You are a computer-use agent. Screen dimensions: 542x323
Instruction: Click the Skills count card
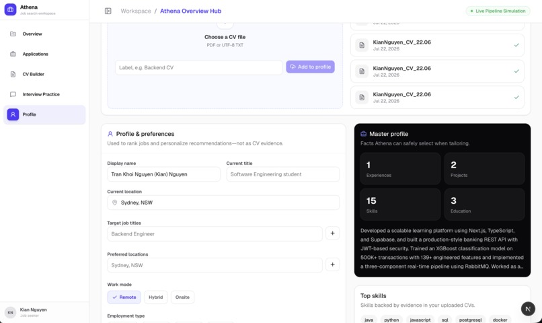point(400,205)
